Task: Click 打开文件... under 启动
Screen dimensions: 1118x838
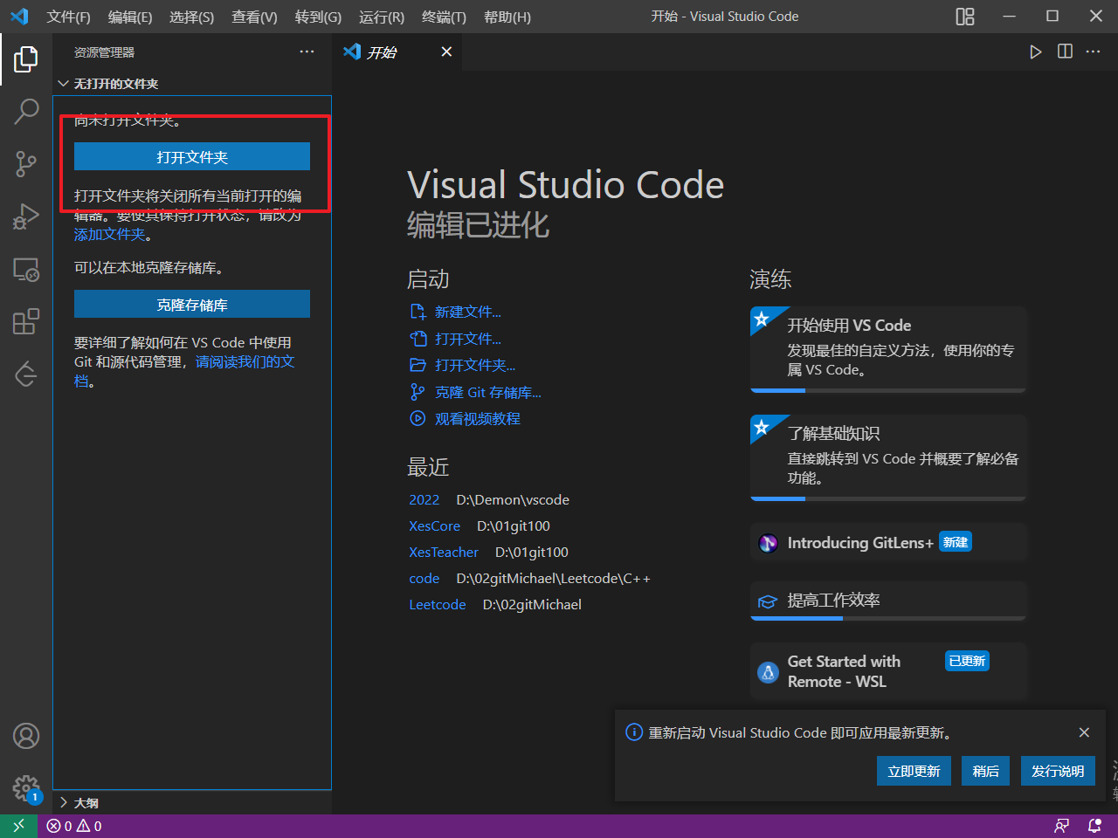Action: (456, 339)
